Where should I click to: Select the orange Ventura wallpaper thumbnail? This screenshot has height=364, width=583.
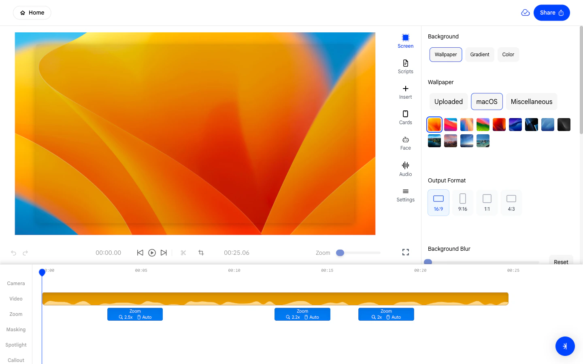[x=434, y=125]
